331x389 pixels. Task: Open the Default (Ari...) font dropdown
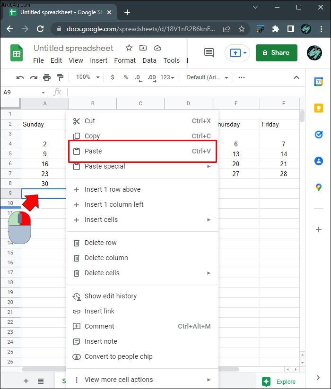pos(208,77)
